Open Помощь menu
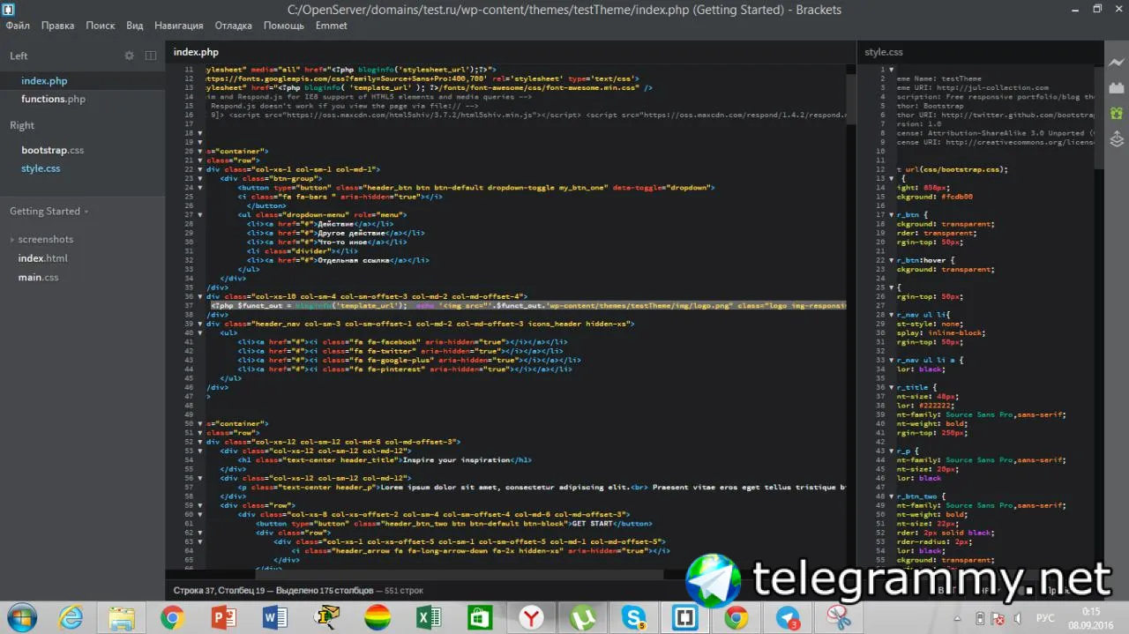This screenshot has width=1129, height=634. (284, 26)
